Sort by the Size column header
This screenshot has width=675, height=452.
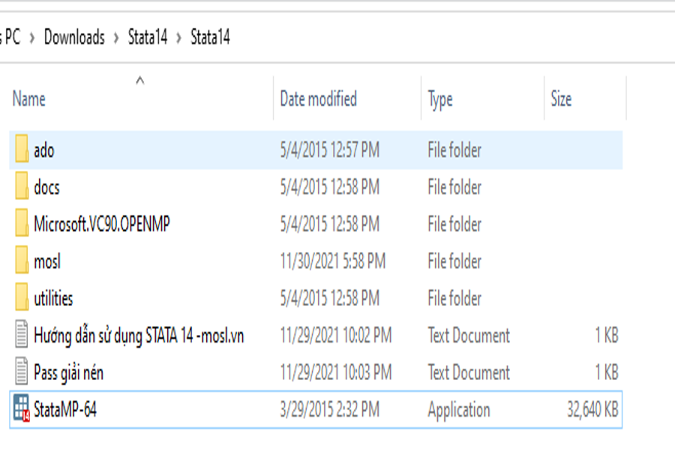coord(561,99)
